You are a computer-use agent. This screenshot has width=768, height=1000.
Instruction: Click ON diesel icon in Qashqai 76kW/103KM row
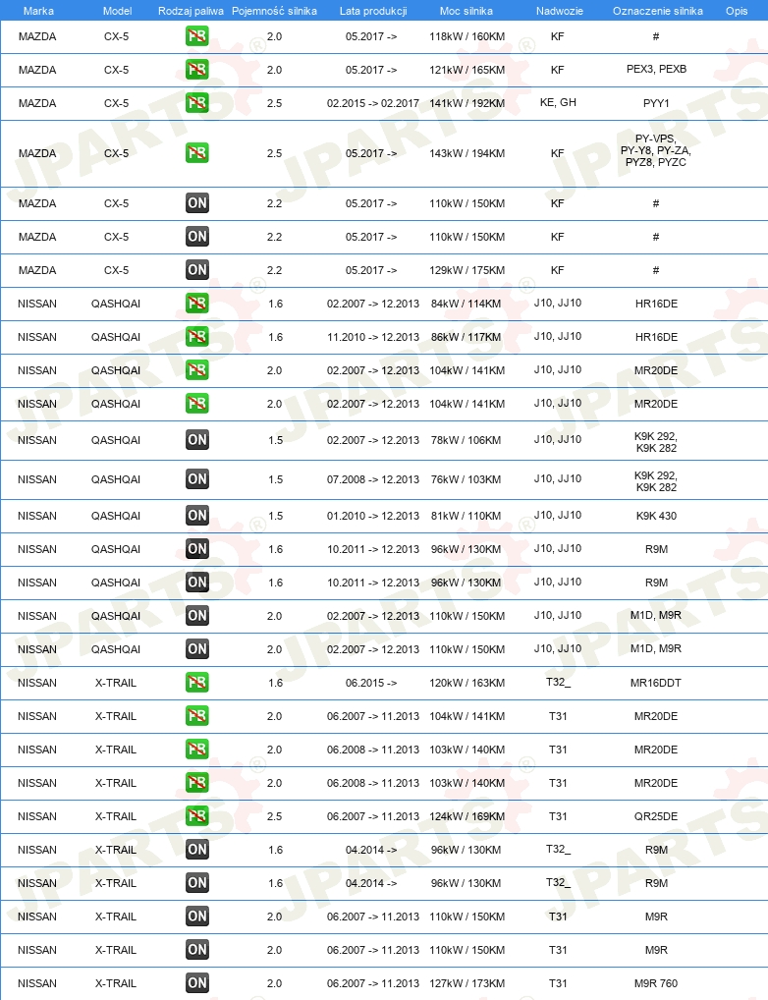[x=197, y=479]
